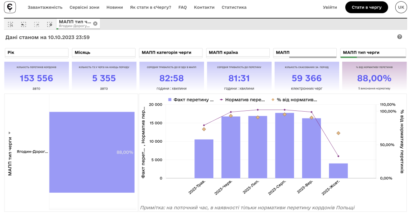Click the 2023-Жовт. normative line point
Viewport: 413px width, 214px height.
[x=338, y=156]
